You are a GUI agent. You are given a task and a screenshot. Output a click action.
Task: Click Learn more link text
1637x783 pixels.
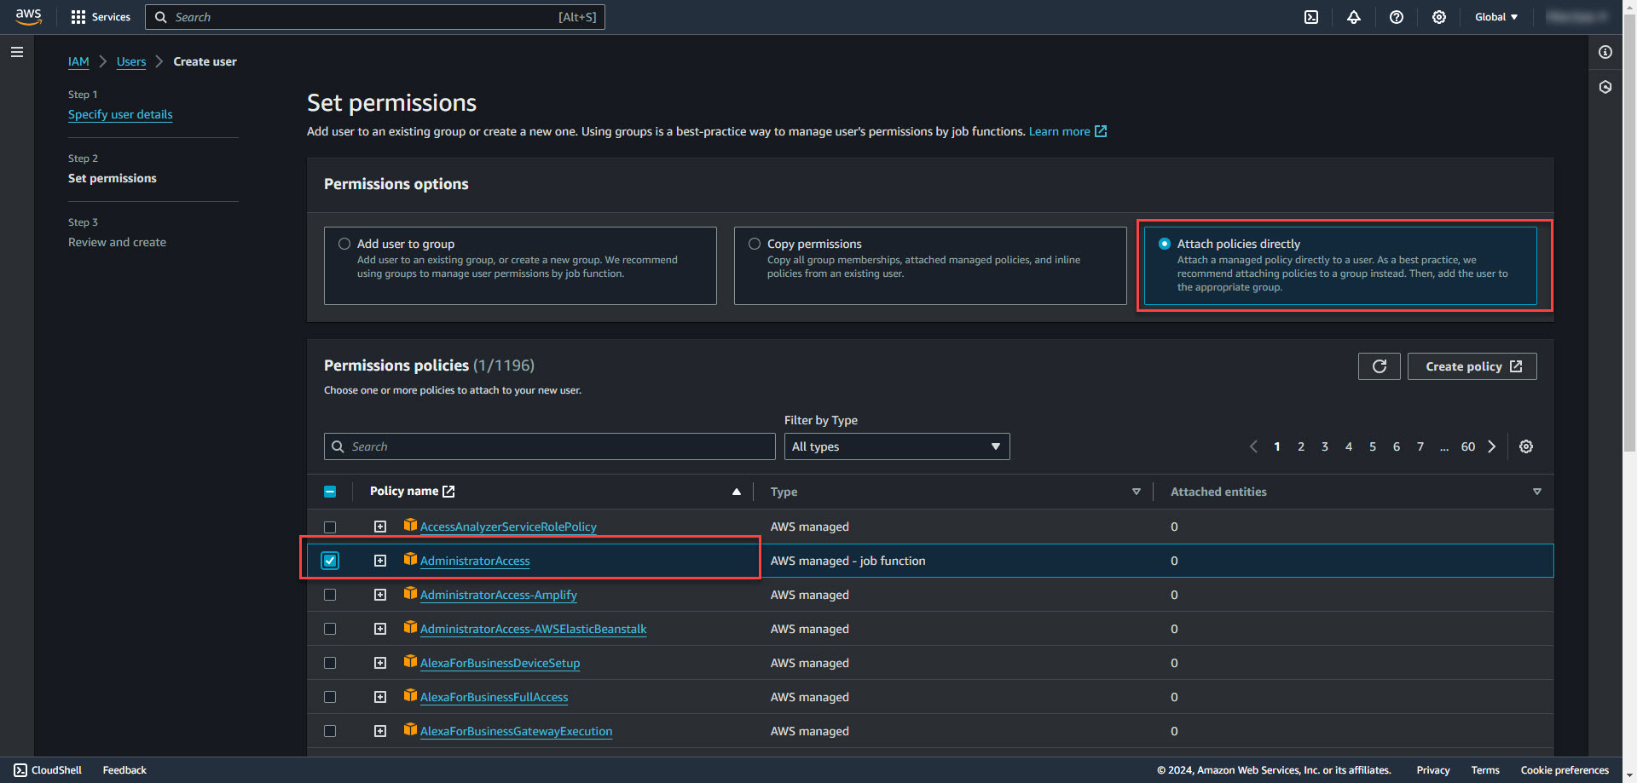1060,131
